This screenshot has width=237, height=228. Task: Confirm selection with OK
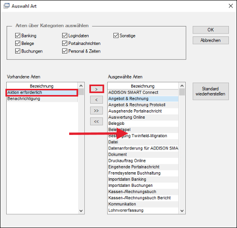[x=210, y=30]
